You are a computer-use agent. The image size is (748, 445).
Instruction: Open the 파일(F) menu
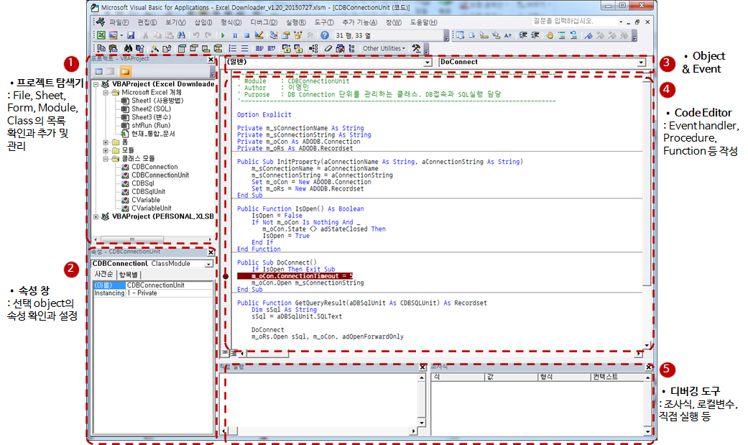119,22
